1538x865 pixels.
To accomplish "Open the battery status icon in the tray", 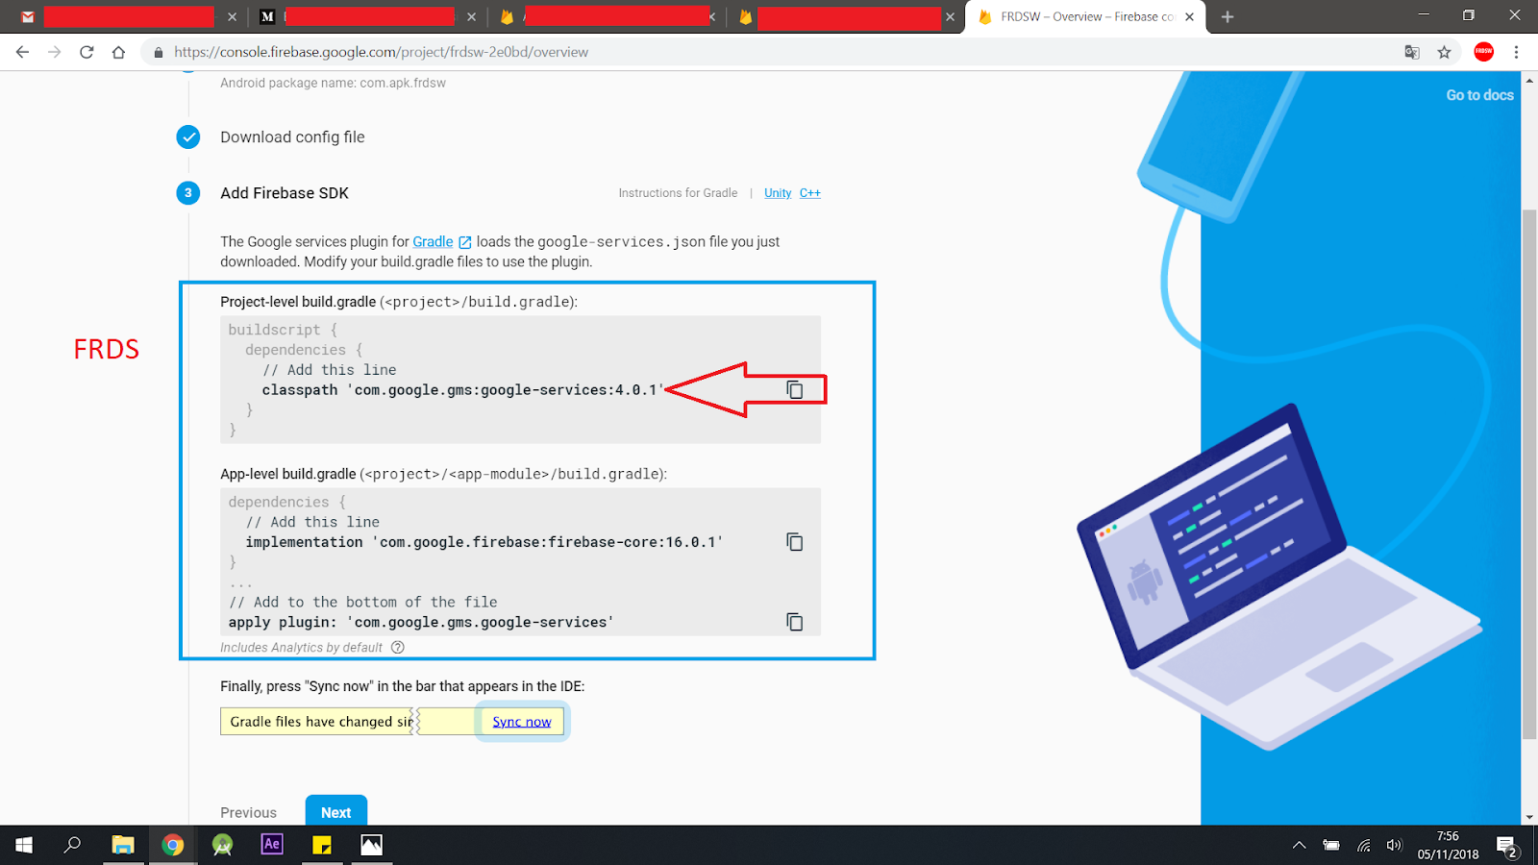I will (1331, 846).
